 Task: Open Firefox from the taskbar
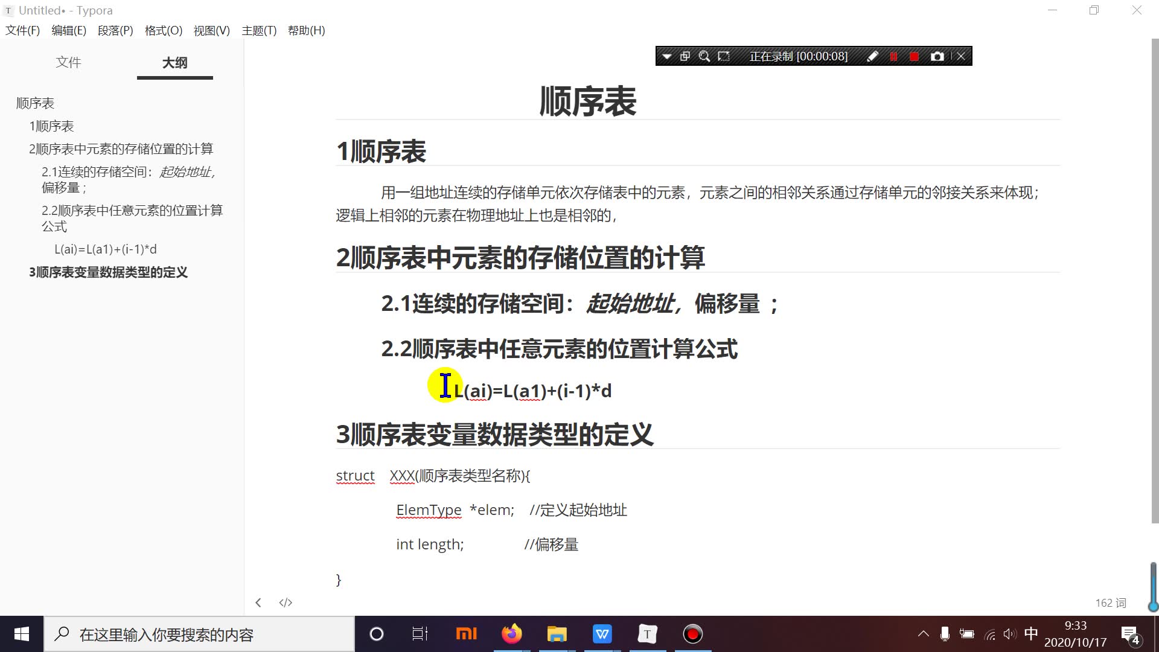coord(512,634)
